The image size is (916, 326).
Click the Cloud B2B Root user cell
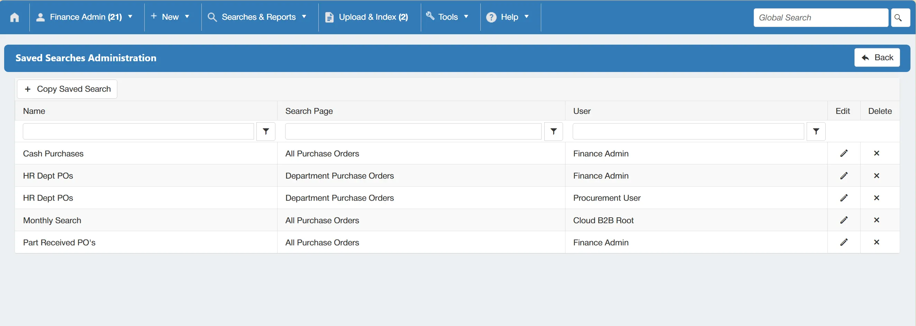tap(696, 220)
